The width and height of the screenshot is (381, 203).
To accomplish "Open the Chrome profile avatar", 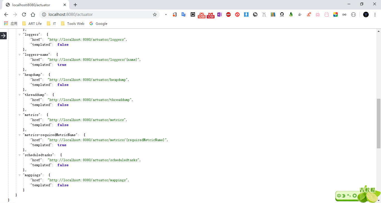I will click(x=366, y=14).
